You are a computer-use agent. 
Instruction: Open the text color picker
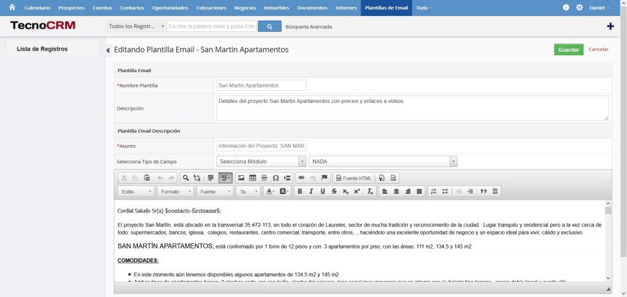tap(269, 192)
